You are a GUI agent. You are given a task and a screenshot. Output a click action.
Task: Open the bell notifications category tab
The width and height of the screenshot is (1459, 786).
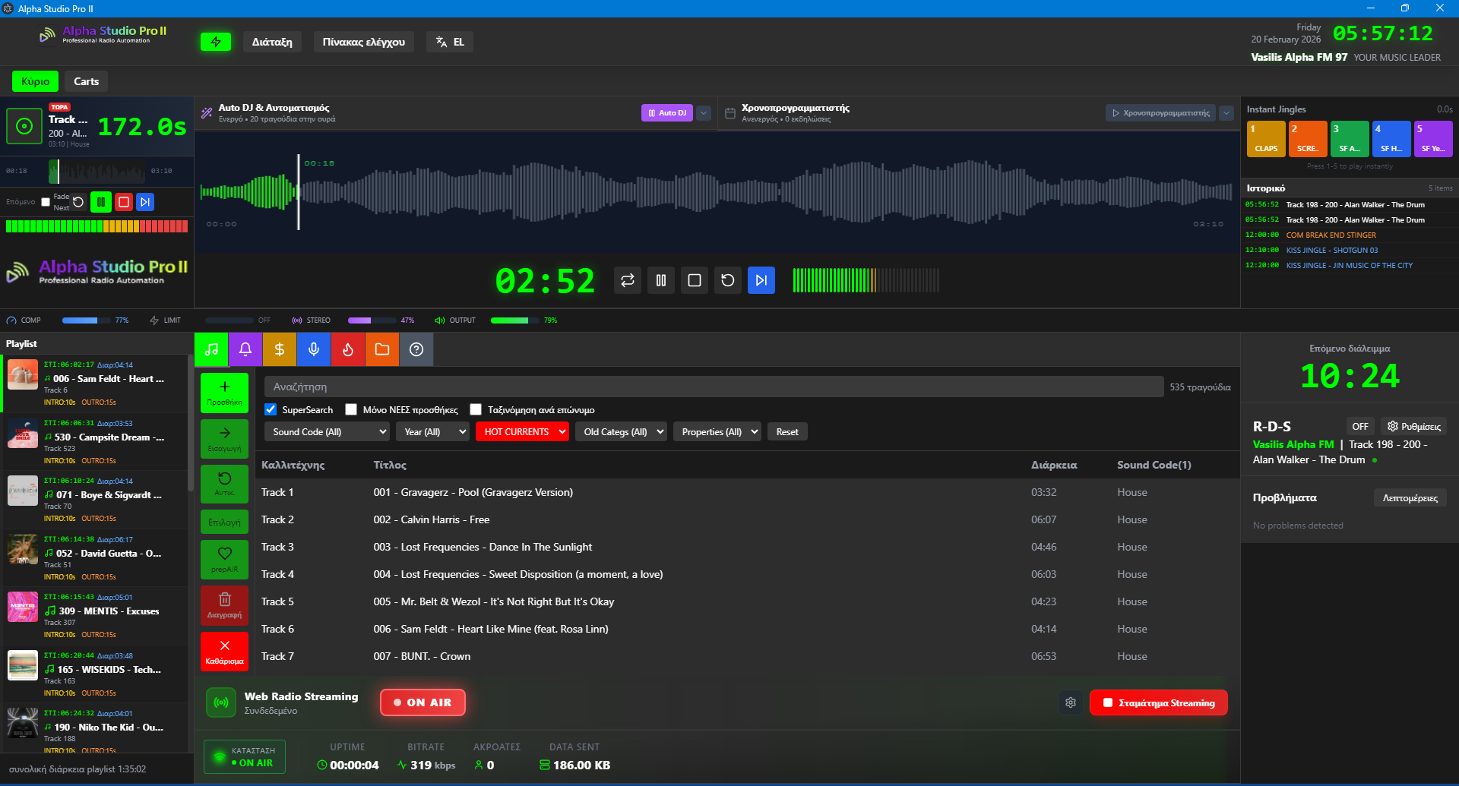point(245,349)
